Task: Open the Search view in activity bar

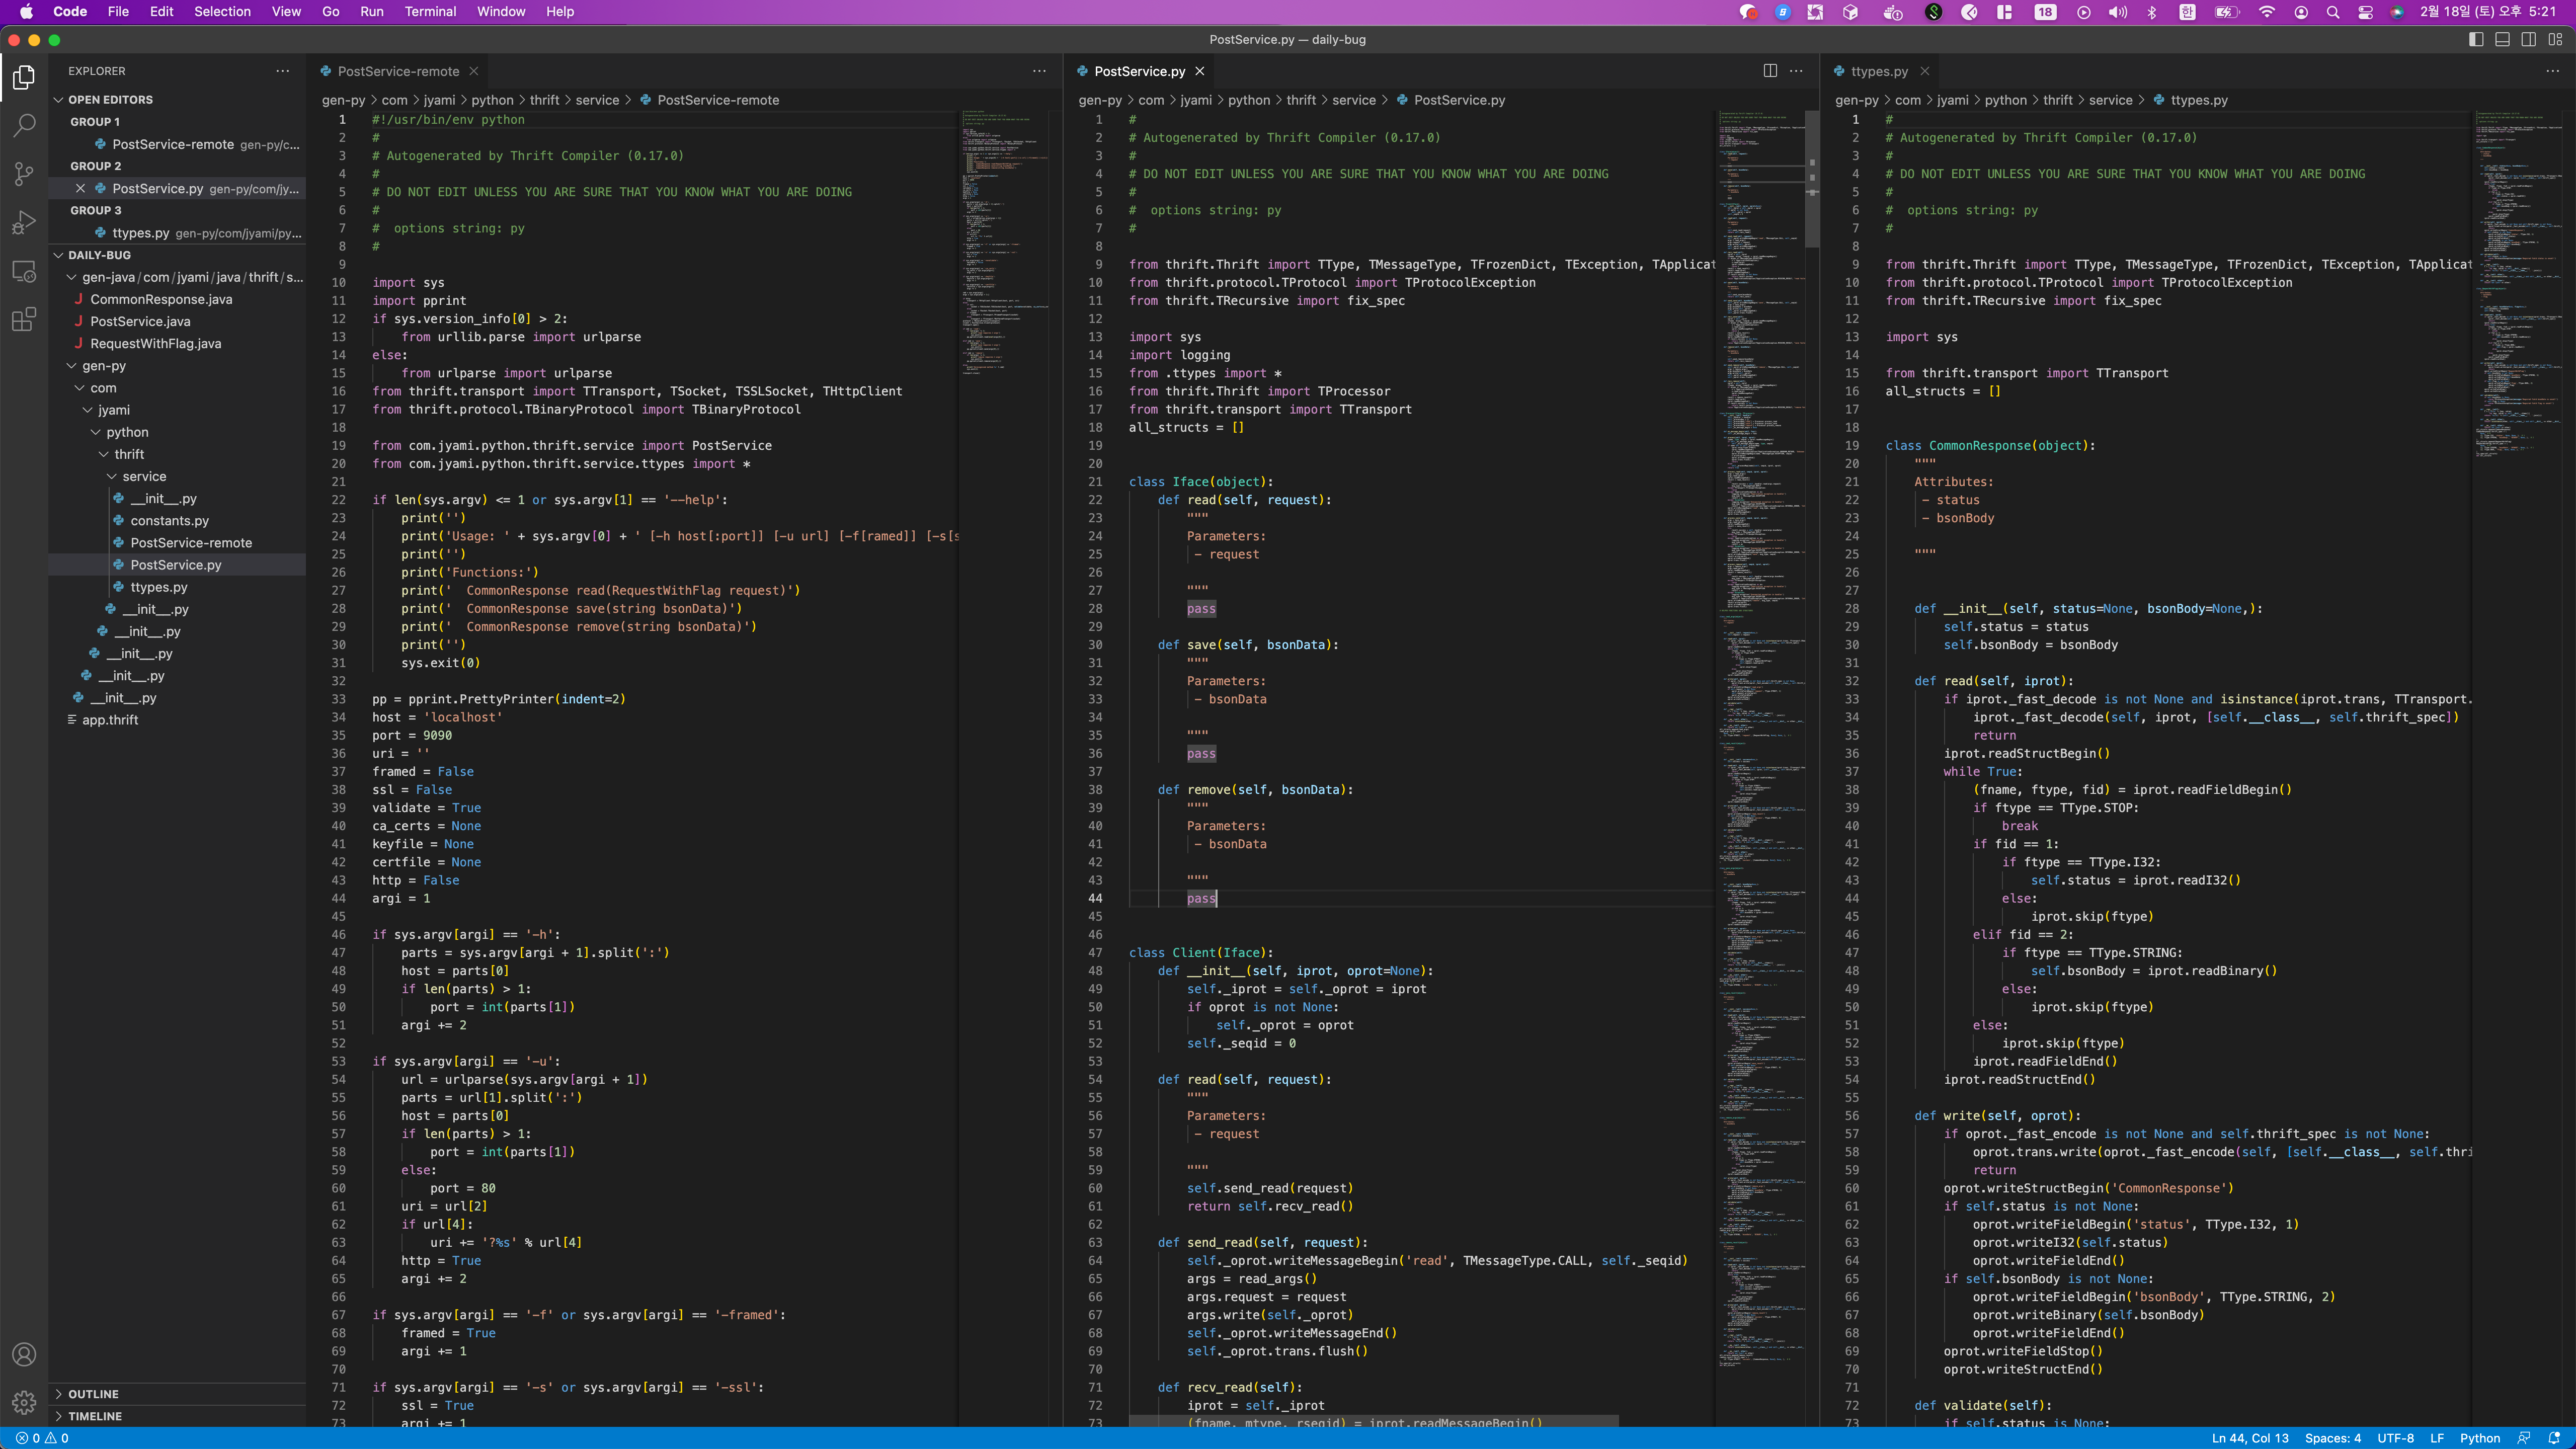Action: (24, 125)
